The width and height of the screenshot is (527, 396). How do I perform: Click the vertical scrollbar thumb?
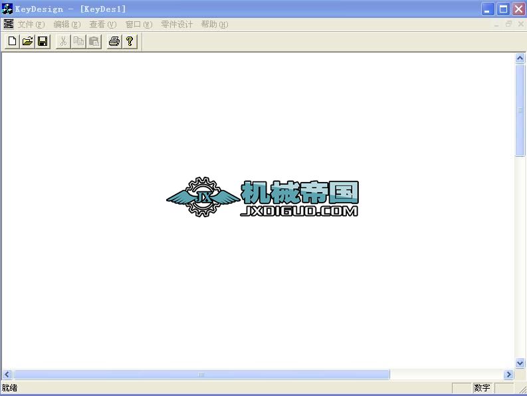520,110
